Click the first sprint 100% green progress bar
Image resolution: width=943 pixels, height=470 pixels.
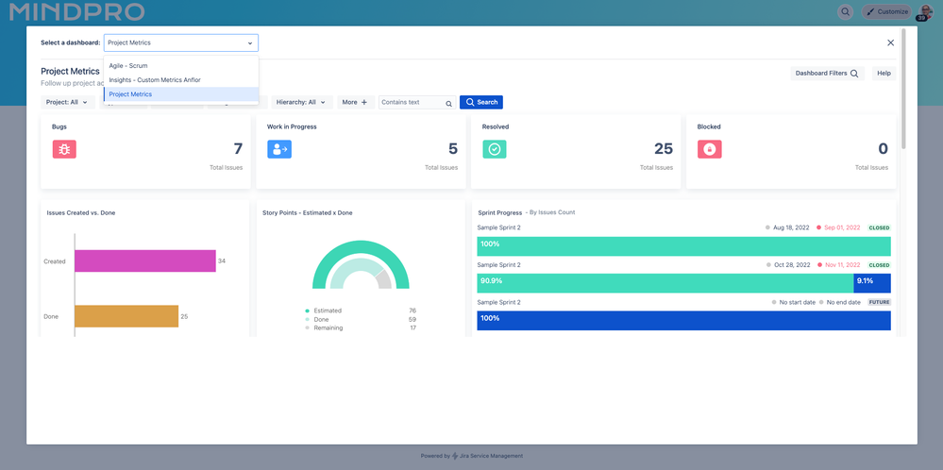[683, 246]
